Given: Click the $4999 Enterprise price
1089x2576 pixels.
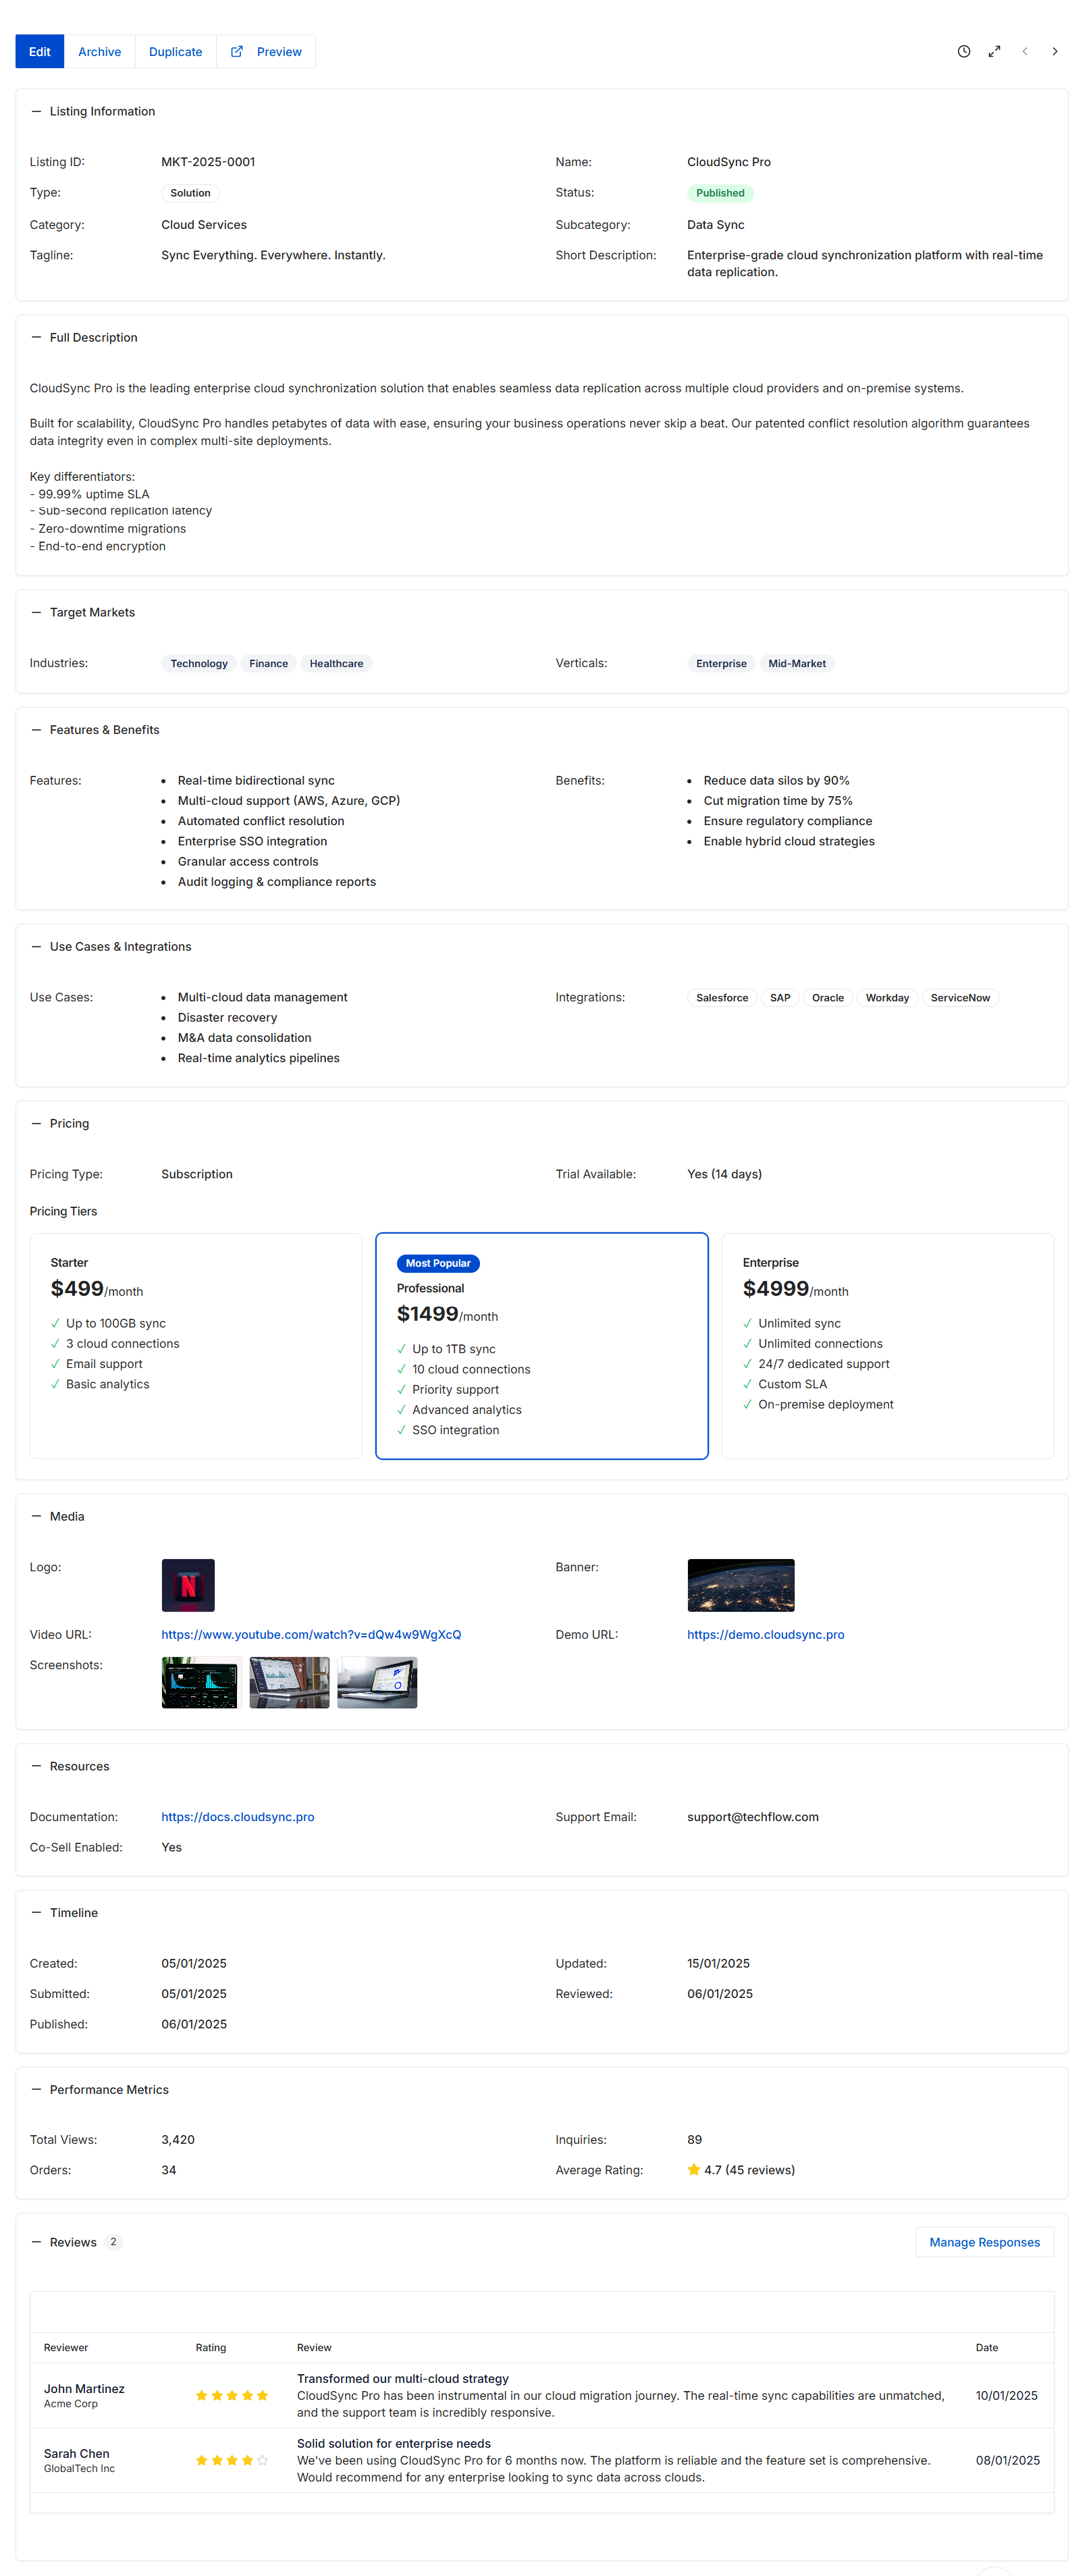Looking at the screenshot, I should coord(776,1289).
